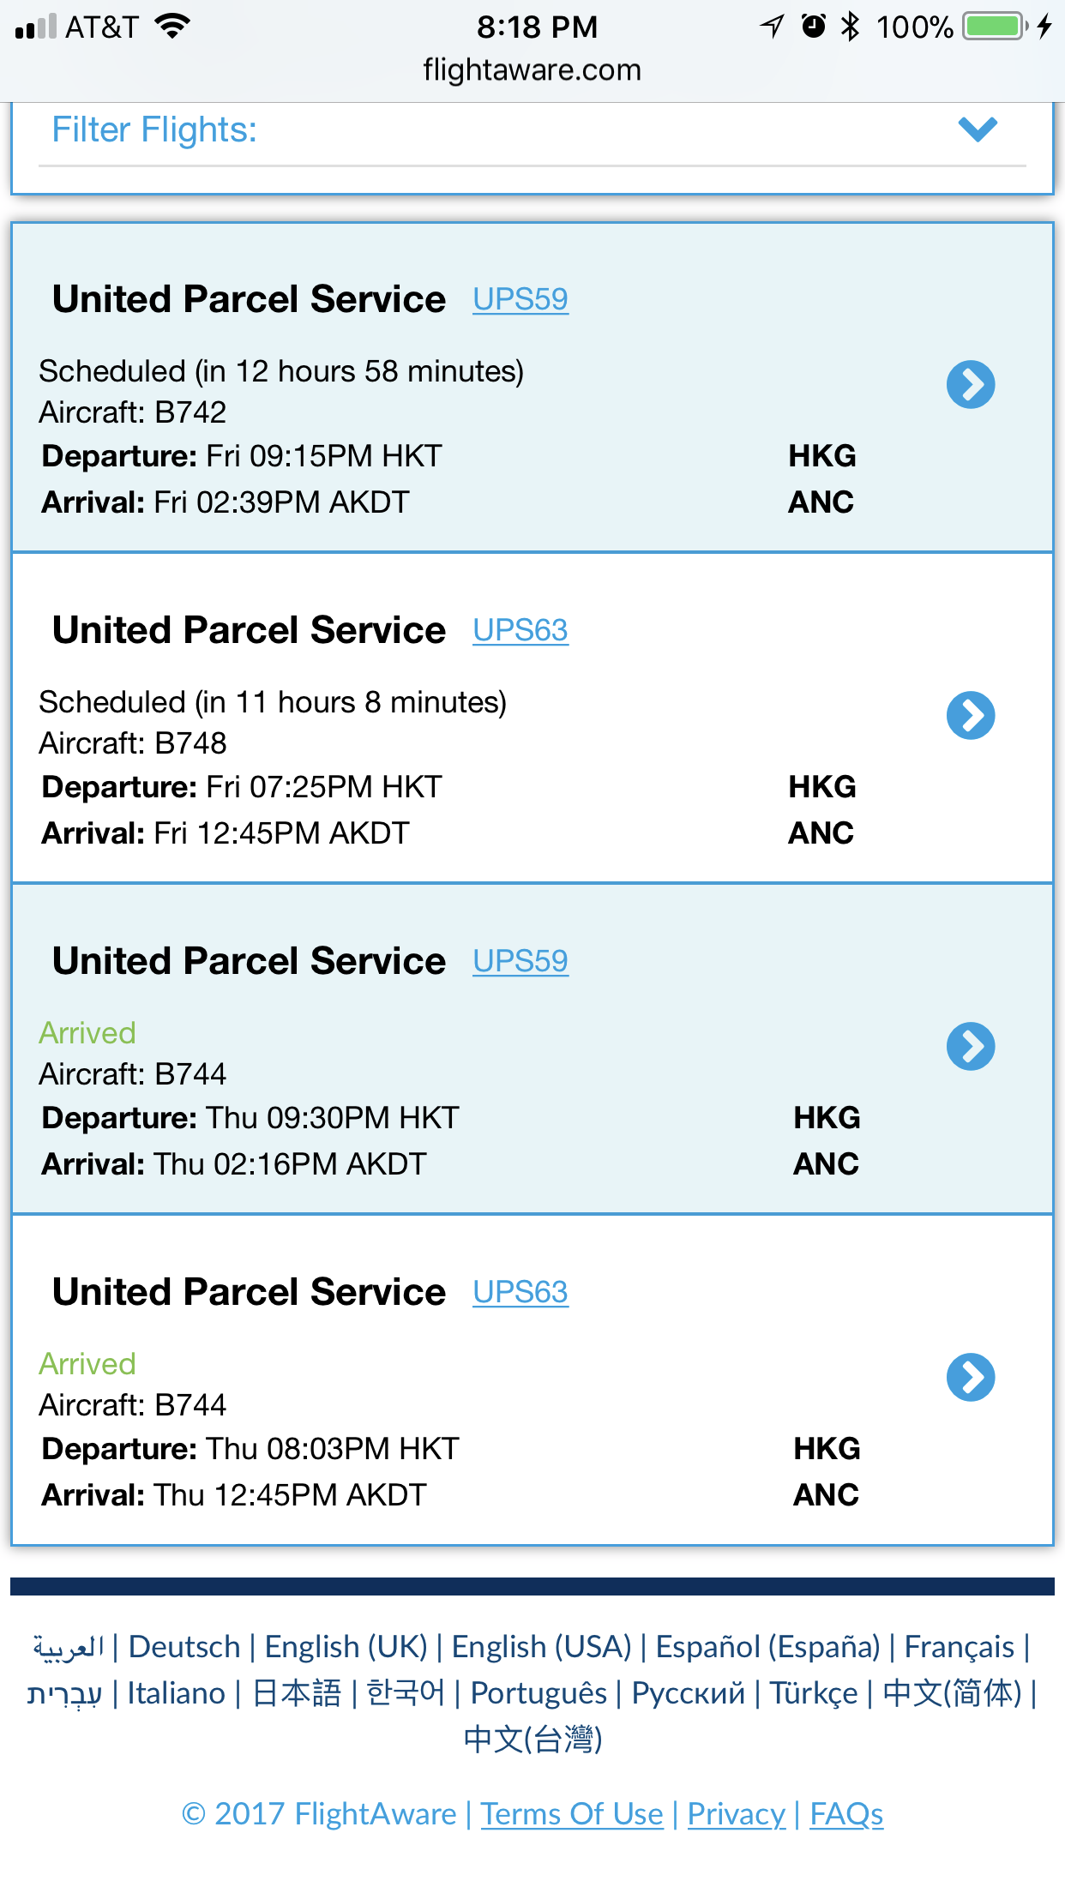Viewport: 1065px width, 1893px height.
Task: Tap arrow icon for arrived UPS63 flight
Action: coord(971,1378)
